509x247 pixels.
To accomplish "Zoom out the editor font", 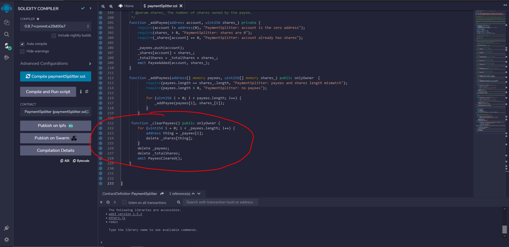I will (103, 6).
